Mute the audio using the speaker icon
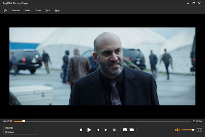The image size is (205, 137). (177, 130)
